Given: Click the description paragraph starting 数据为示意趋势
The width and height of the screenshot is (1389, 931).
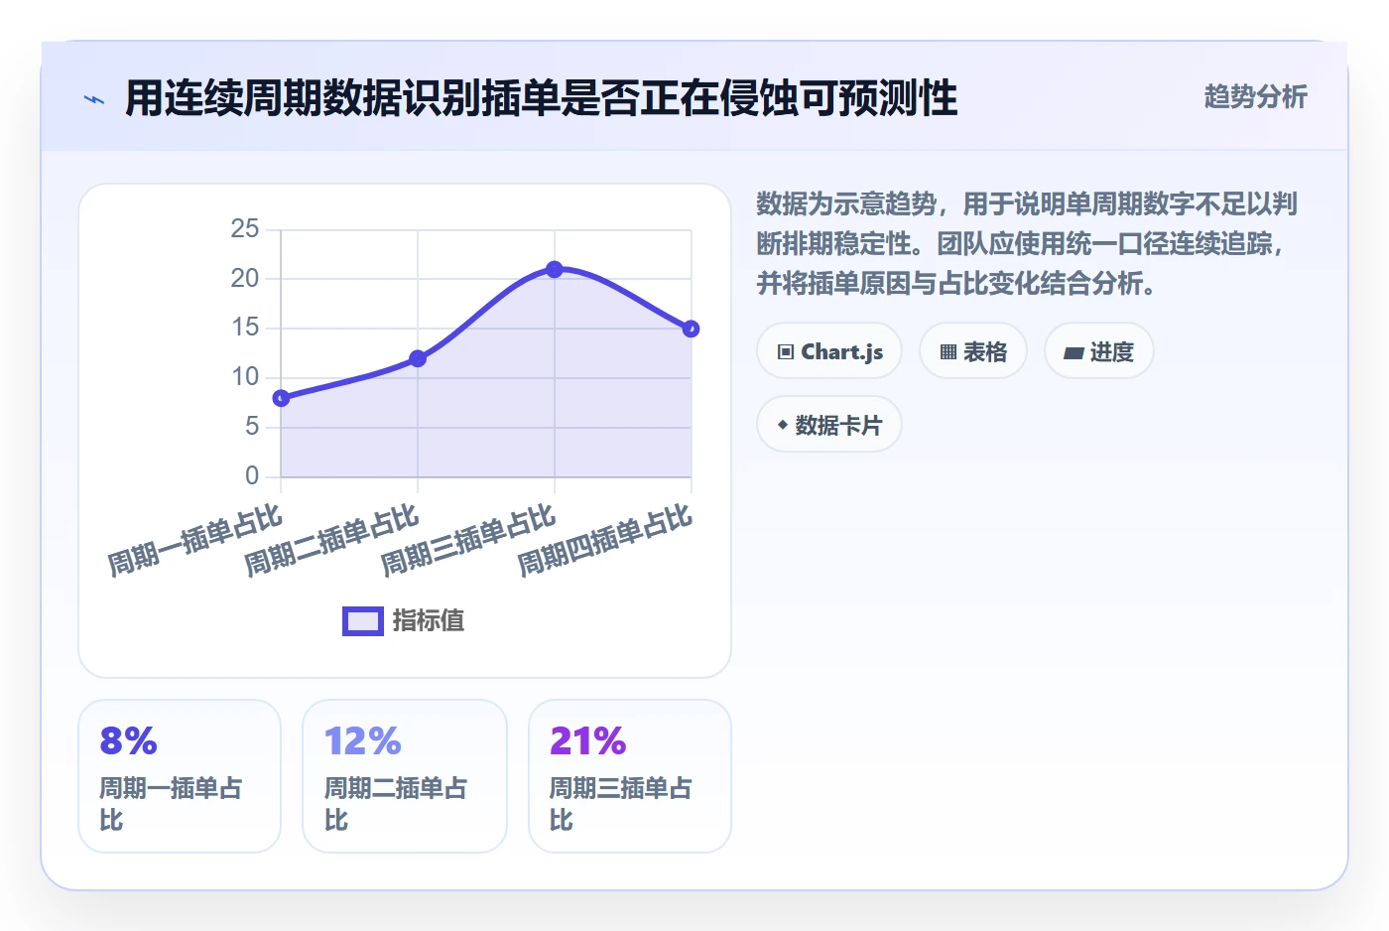Looking at the screenshot, I should click(1028, 243).
